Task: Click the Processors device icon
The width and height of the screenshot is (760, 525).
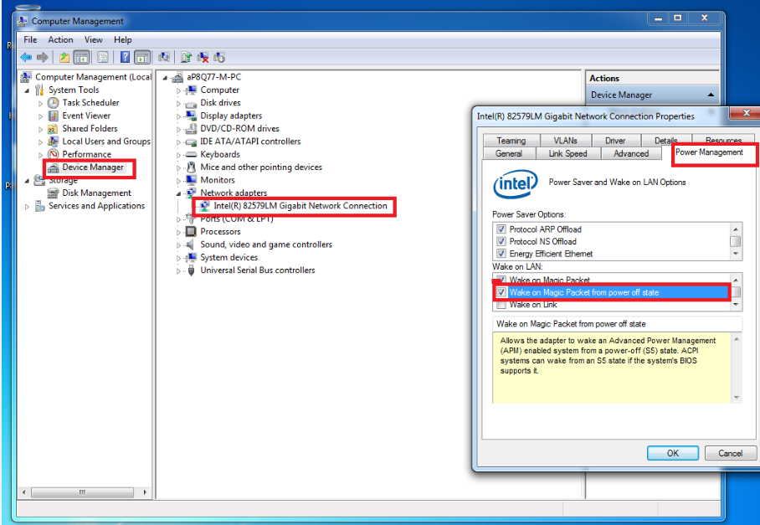Action: (x=192, y=232)
